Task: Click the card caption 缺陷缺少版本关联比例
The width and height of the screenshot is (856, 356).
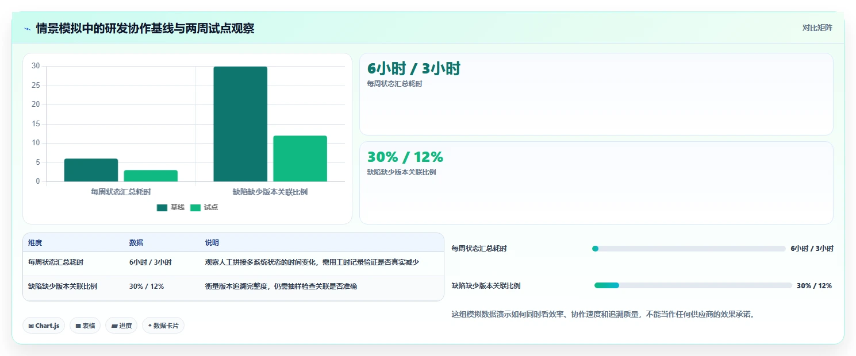Action: [x=402, y=172]
